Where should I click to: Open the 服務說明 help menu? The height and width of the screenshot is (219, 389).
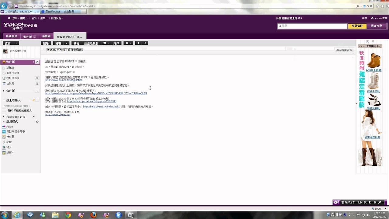pos(57,18)
